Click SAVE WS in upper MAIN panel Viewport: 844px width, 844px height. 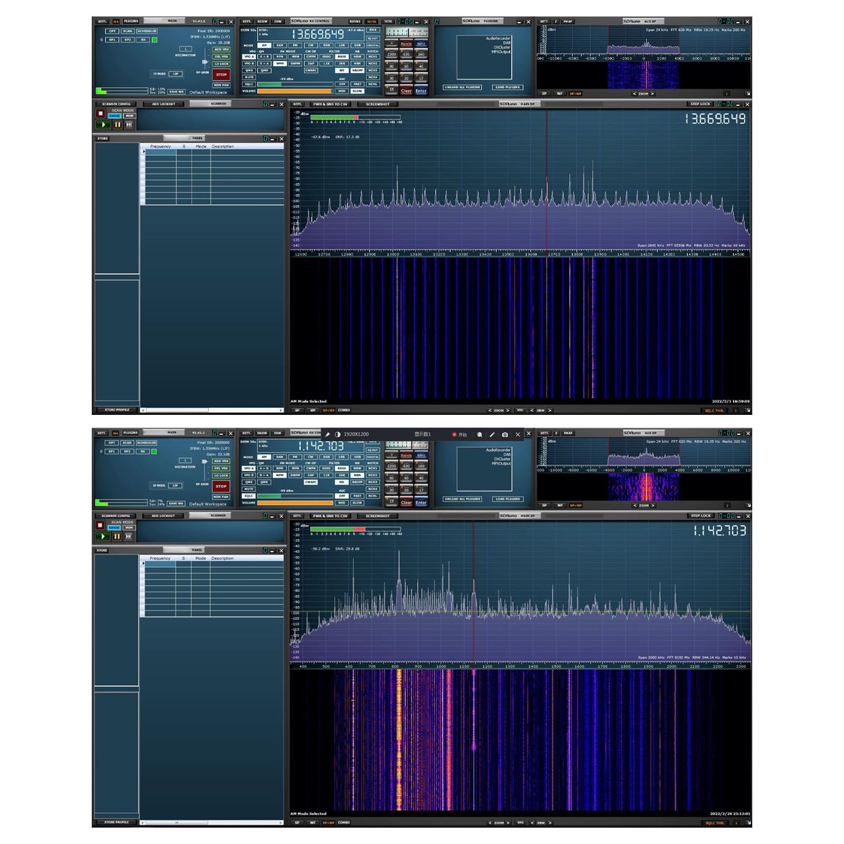coord(177,92)
